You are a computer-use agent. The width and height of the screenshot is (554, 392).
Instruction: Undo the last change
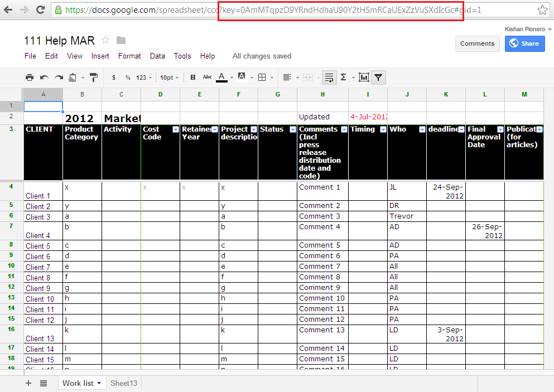point(44,78)
